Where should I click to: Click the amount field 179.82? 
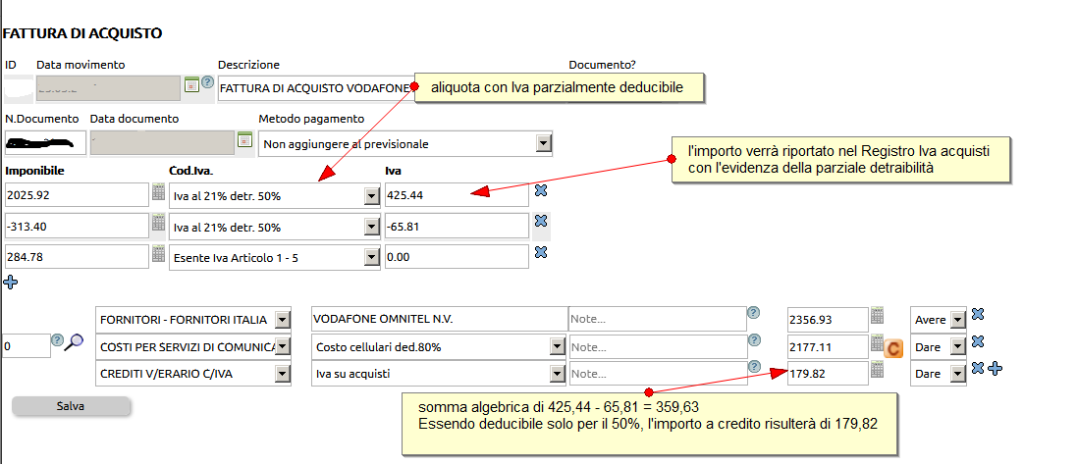click(x=828, y=374)
